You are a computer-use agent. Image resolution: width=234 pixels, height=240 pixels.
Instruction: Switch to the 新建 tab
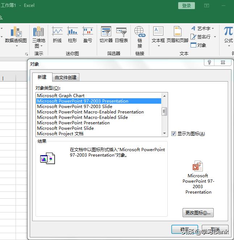42,77
